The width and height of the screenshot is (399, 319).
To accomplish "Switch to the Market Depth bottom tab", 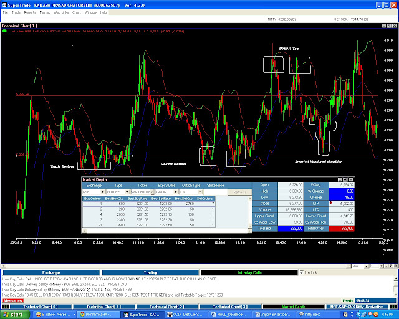I will coord(294,307).
